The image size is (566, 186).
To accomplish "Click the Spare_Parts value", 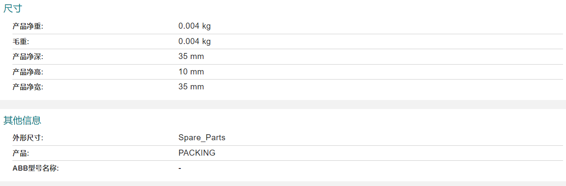I will coord(202,138).
